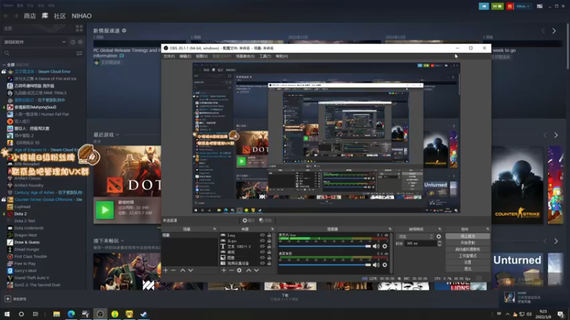Remove the selected OBS source

(x=231, y=270)
